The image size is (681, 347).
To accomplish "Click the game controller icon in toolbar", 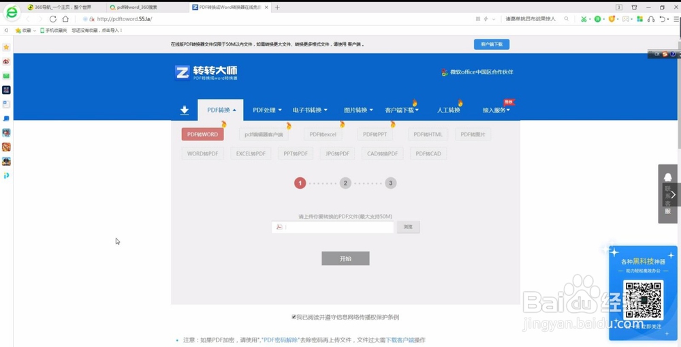I will click(x=625, y=19).
